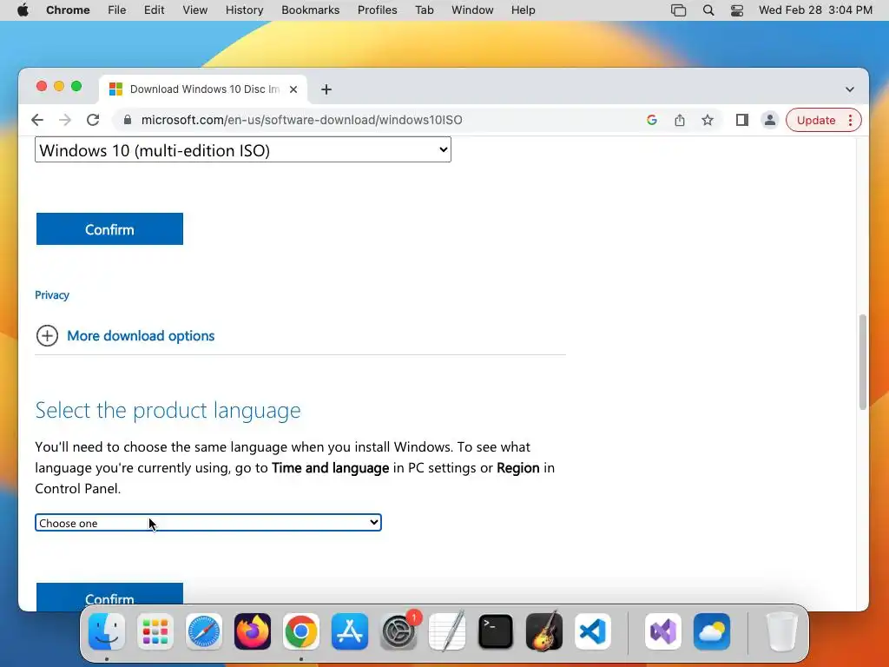The image size is (889, 667).
Task: Share this page using the share icon
Action: [x=680, y=120]
